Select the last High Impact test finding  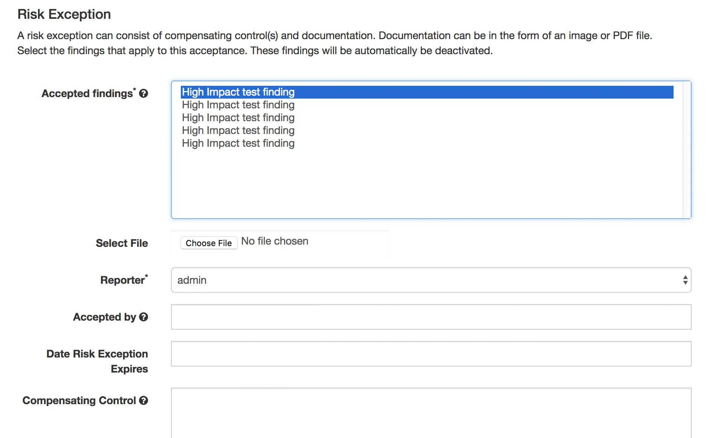coord(238,143)
